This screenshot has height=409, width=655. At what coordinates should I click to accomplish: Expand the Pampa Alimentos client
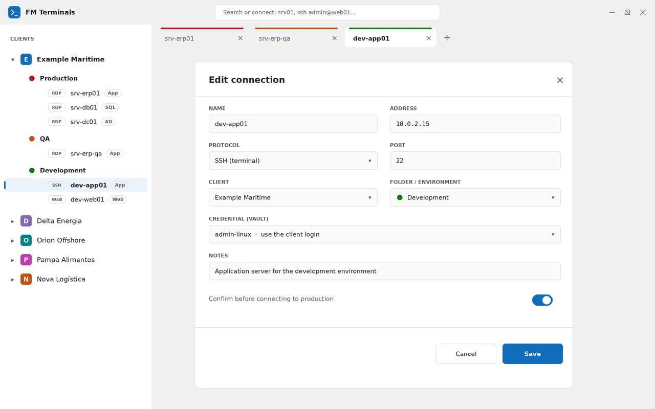[13, 260]
